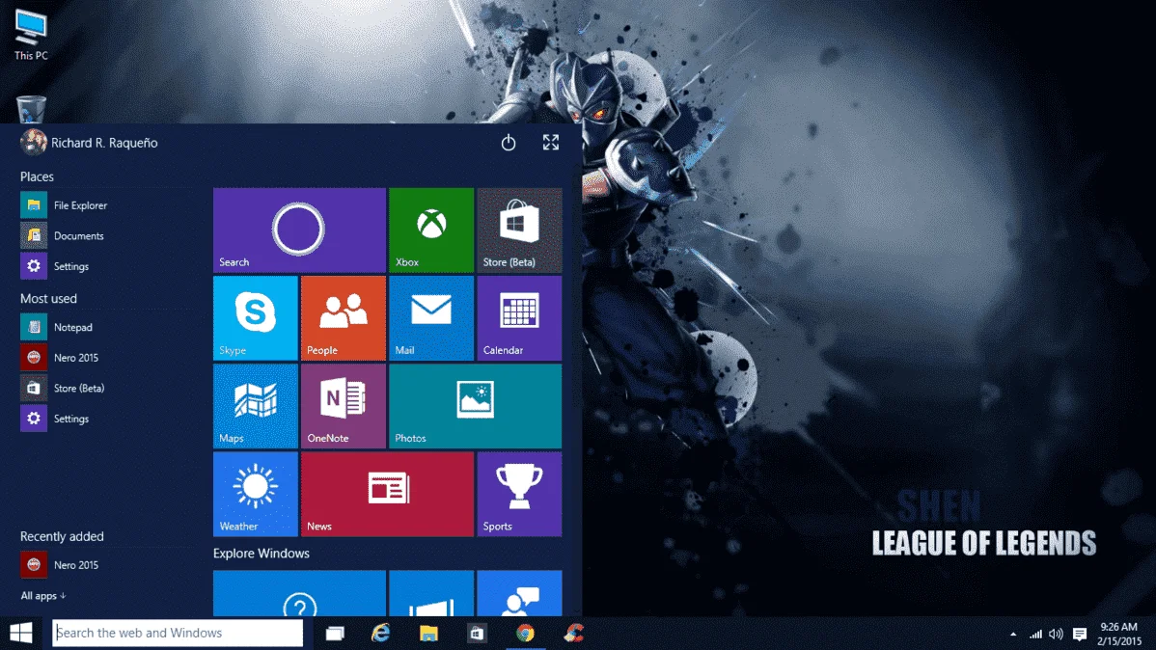Open Task View from the taskbar

tap(335, 633)
